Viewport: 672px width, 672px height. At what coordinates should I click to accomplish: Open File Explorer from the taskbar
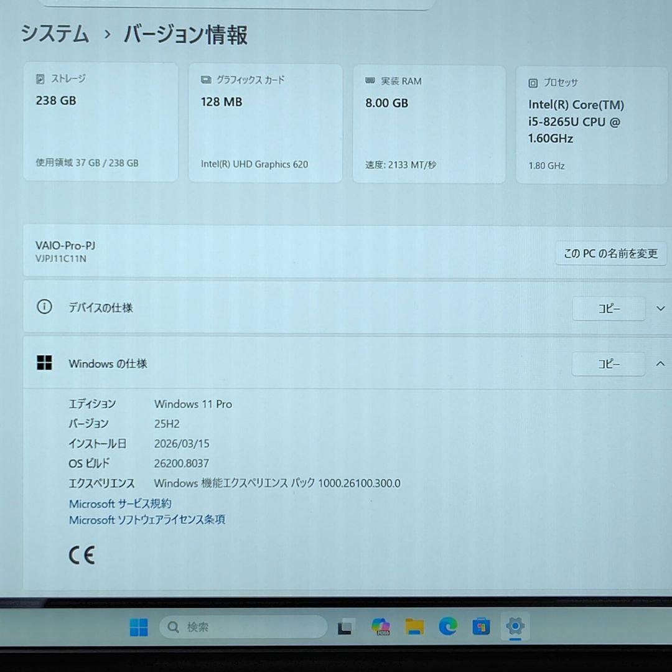click(414, 627)
